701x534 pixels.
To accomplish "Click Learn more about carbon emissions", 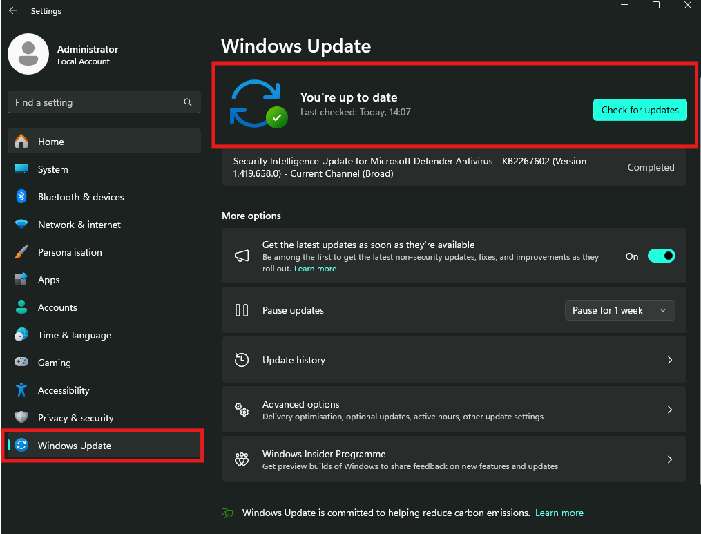I will [559, 513].
